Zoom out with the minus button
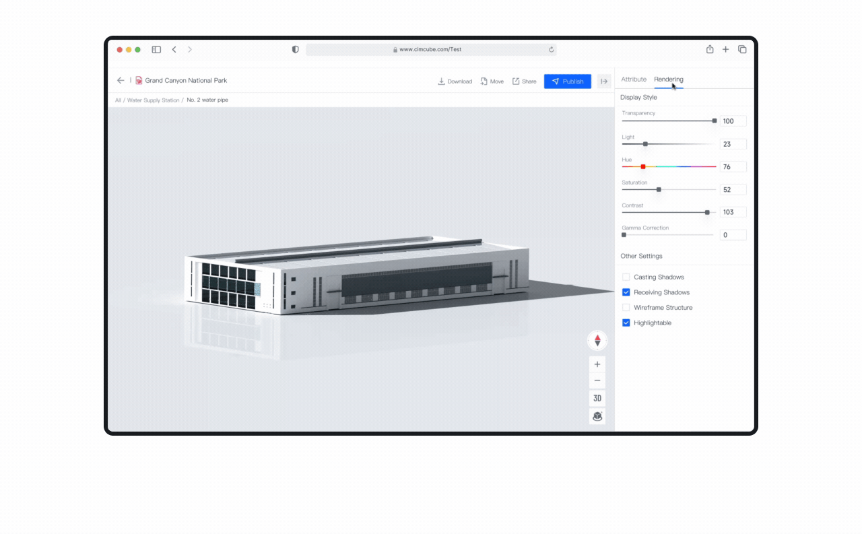The image size is (862, 534). click(597, 381)
